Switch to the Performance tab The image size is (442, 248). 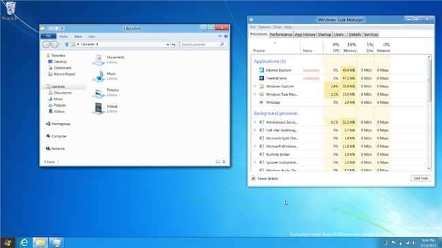[281, 35]
